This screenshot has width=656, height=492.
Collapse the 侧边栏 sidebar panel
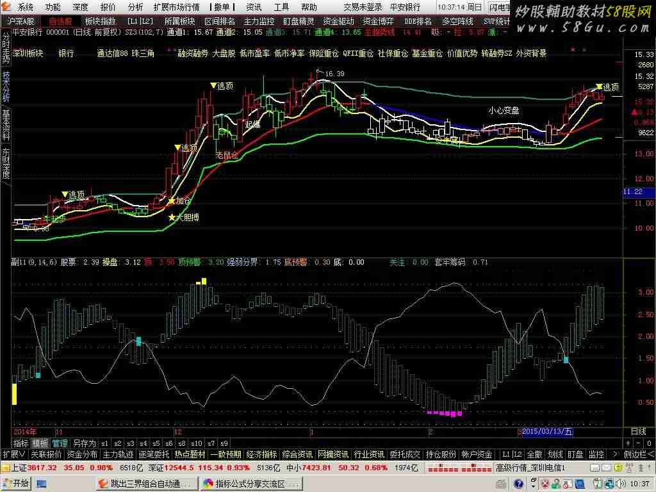pyautogui.click(x=638, y=454)
